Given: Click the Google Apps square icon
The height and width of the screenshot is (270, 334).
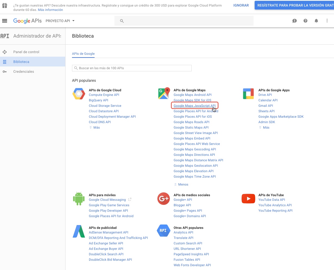Looking at the screenshot, I should click(248, 94).
